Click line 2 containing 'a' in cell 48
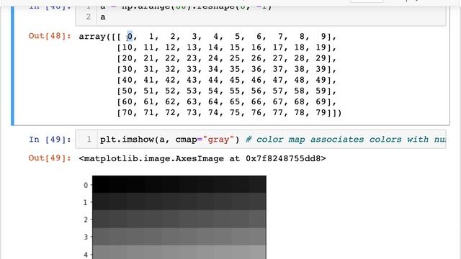 tap(102, 17)
